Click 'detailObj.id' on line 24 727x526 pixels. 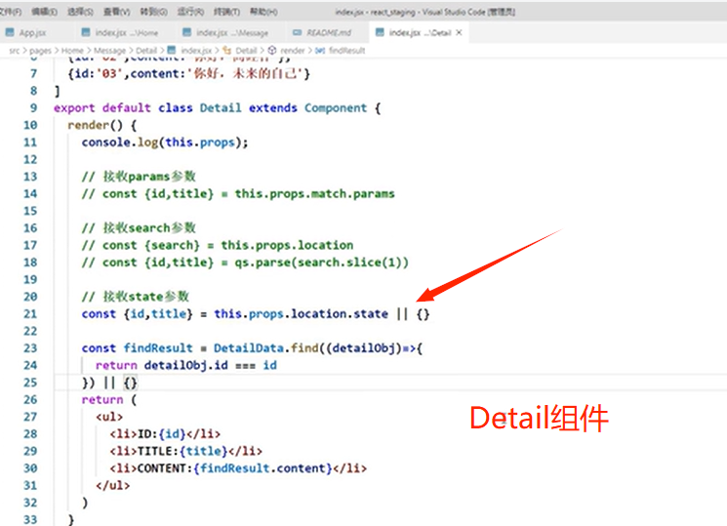coord(186,366)
